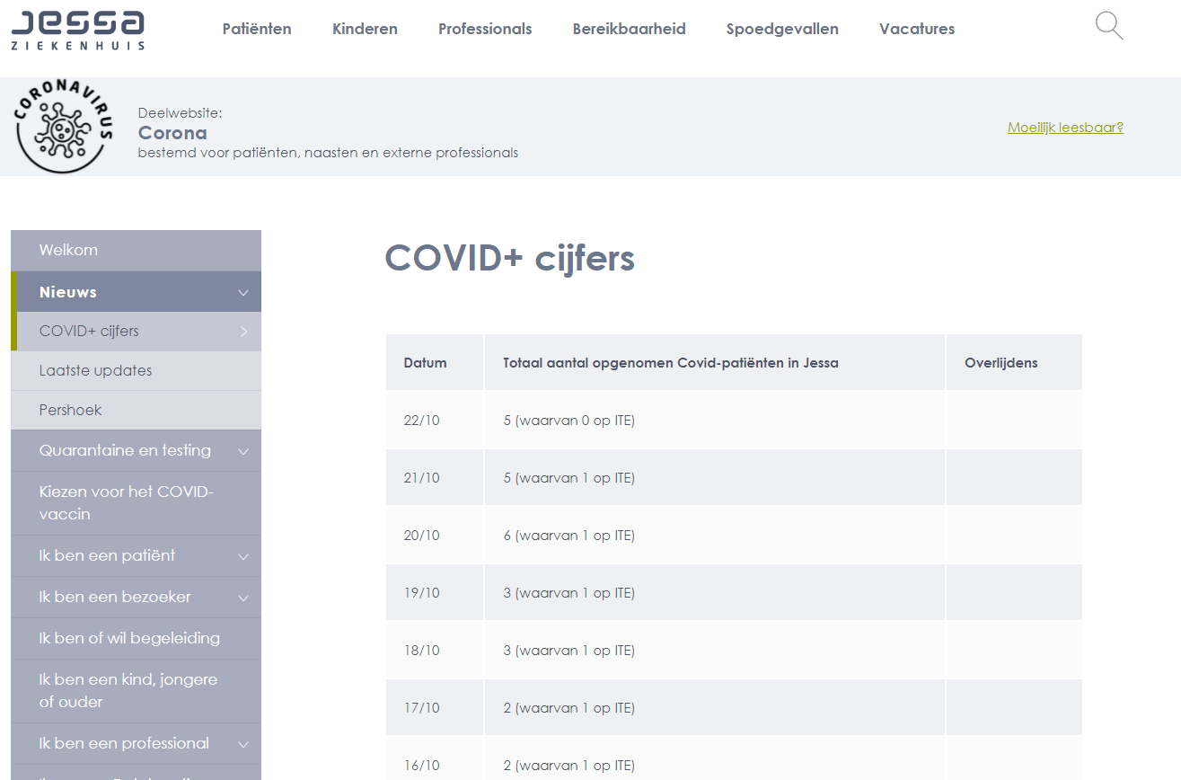Click the Coronavirus circular logo
The height and width of the screenshot is (780, 1181).
[64, 128]
